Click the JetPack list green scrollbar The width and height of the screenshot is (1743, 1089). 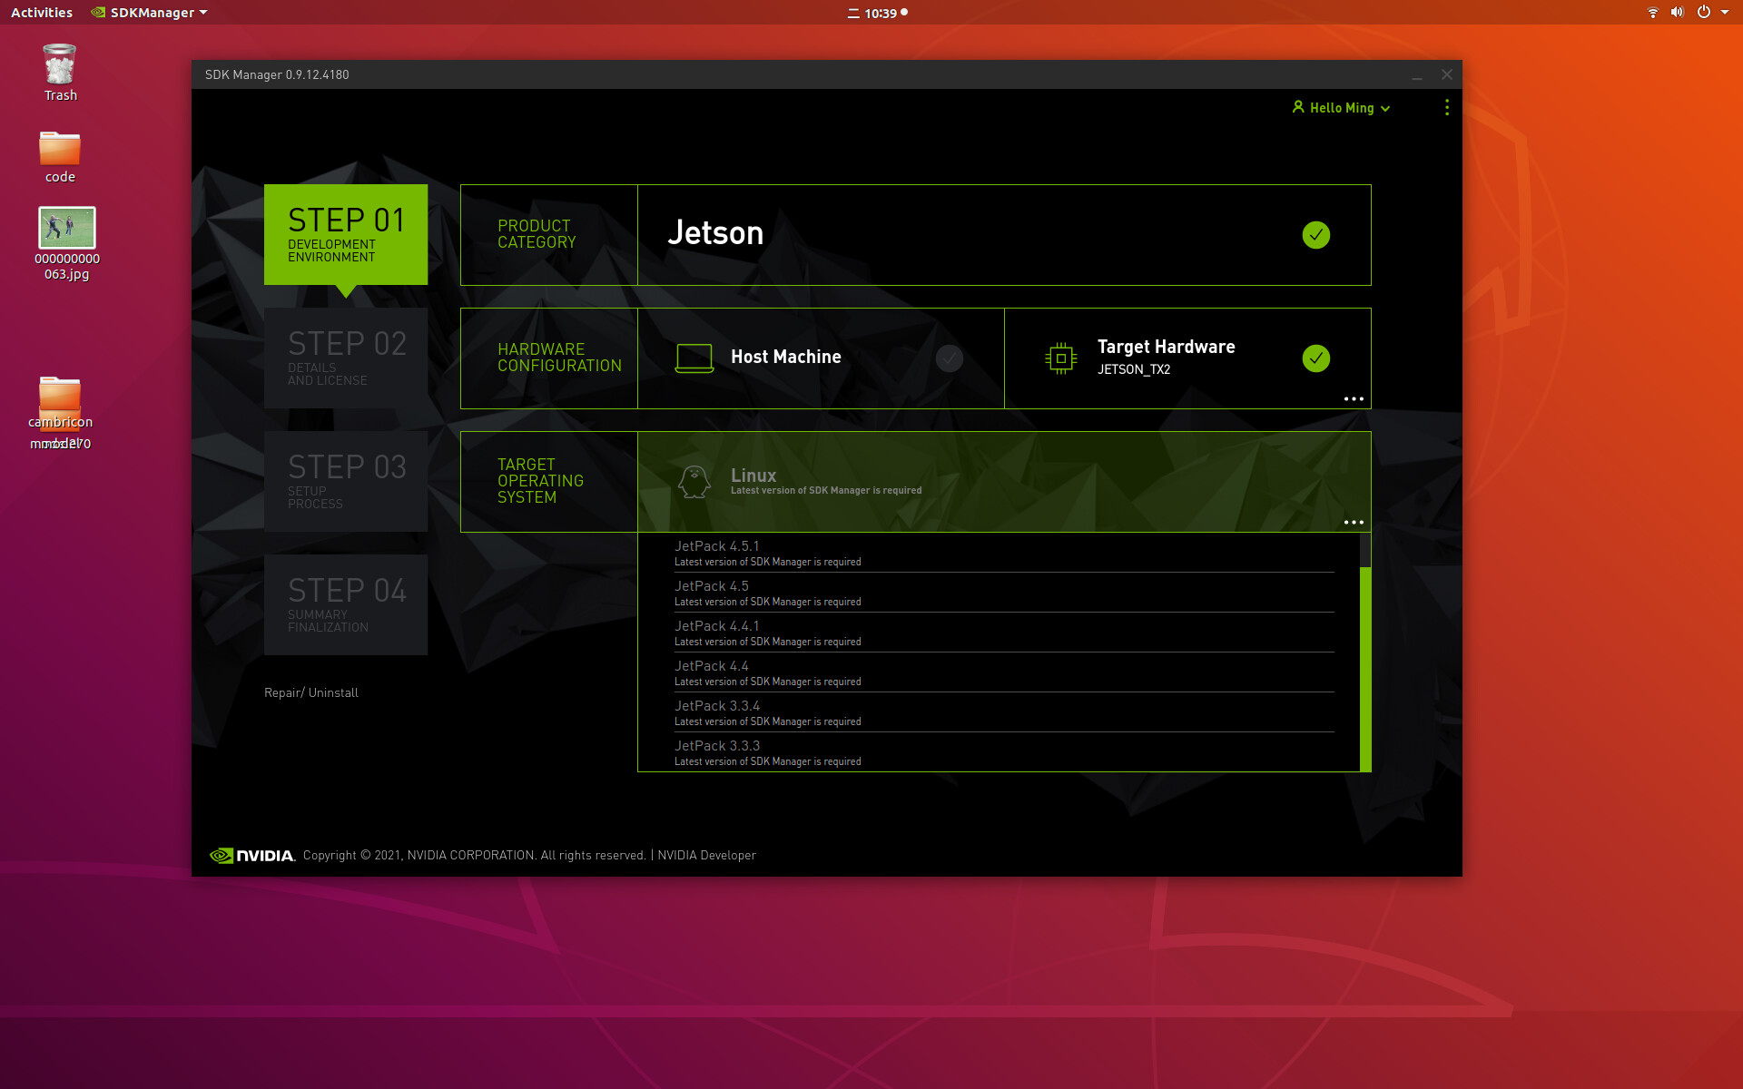[1365, 669]
